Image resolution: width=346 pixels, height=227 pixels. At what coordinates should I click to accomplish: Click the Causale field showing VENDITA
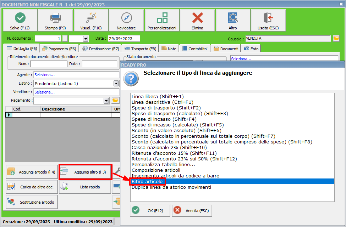point(288,39)
